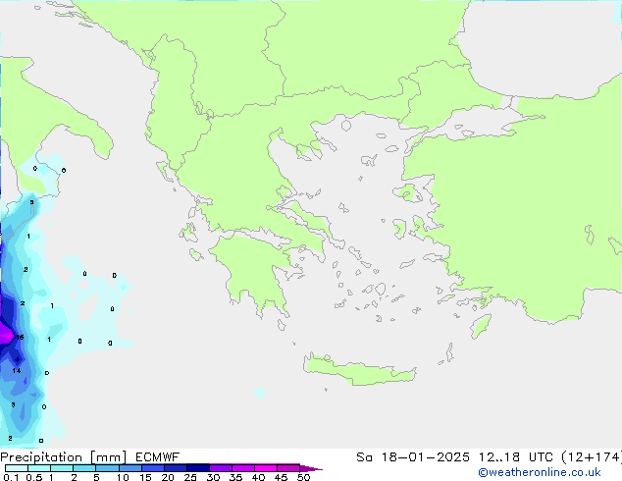
Task: Select legend swatch between 35 and 40
Action: click(243, 468)
